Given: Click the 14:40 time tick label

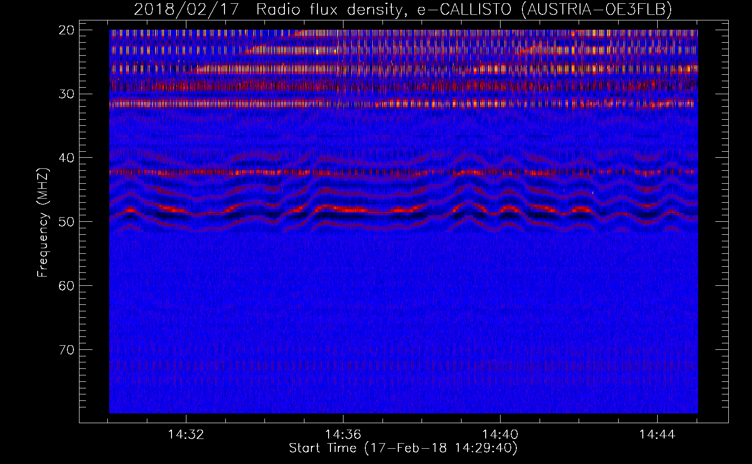Looking at the screenshot, I should (500, 435).
